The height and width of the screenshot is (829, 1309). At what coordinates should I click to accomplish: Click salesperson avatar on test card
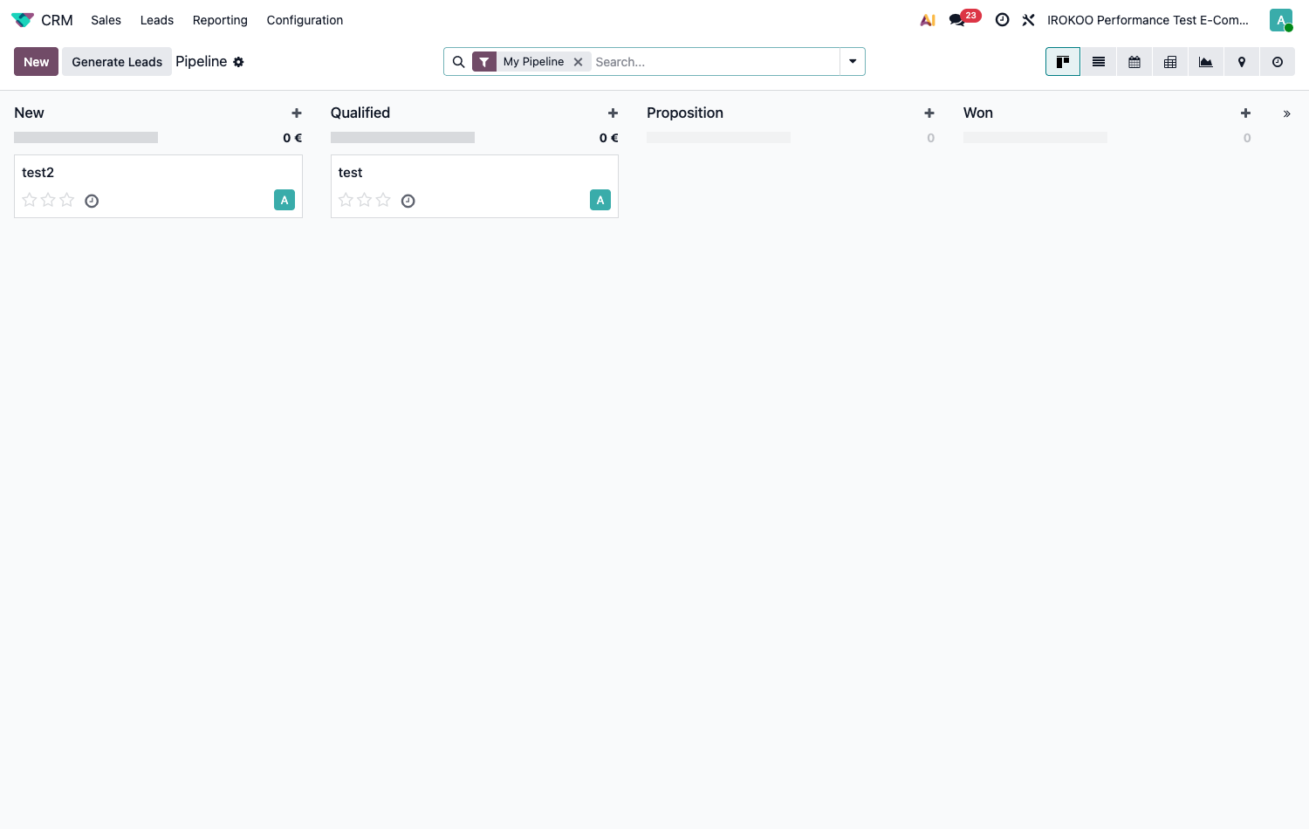point(600,200)
